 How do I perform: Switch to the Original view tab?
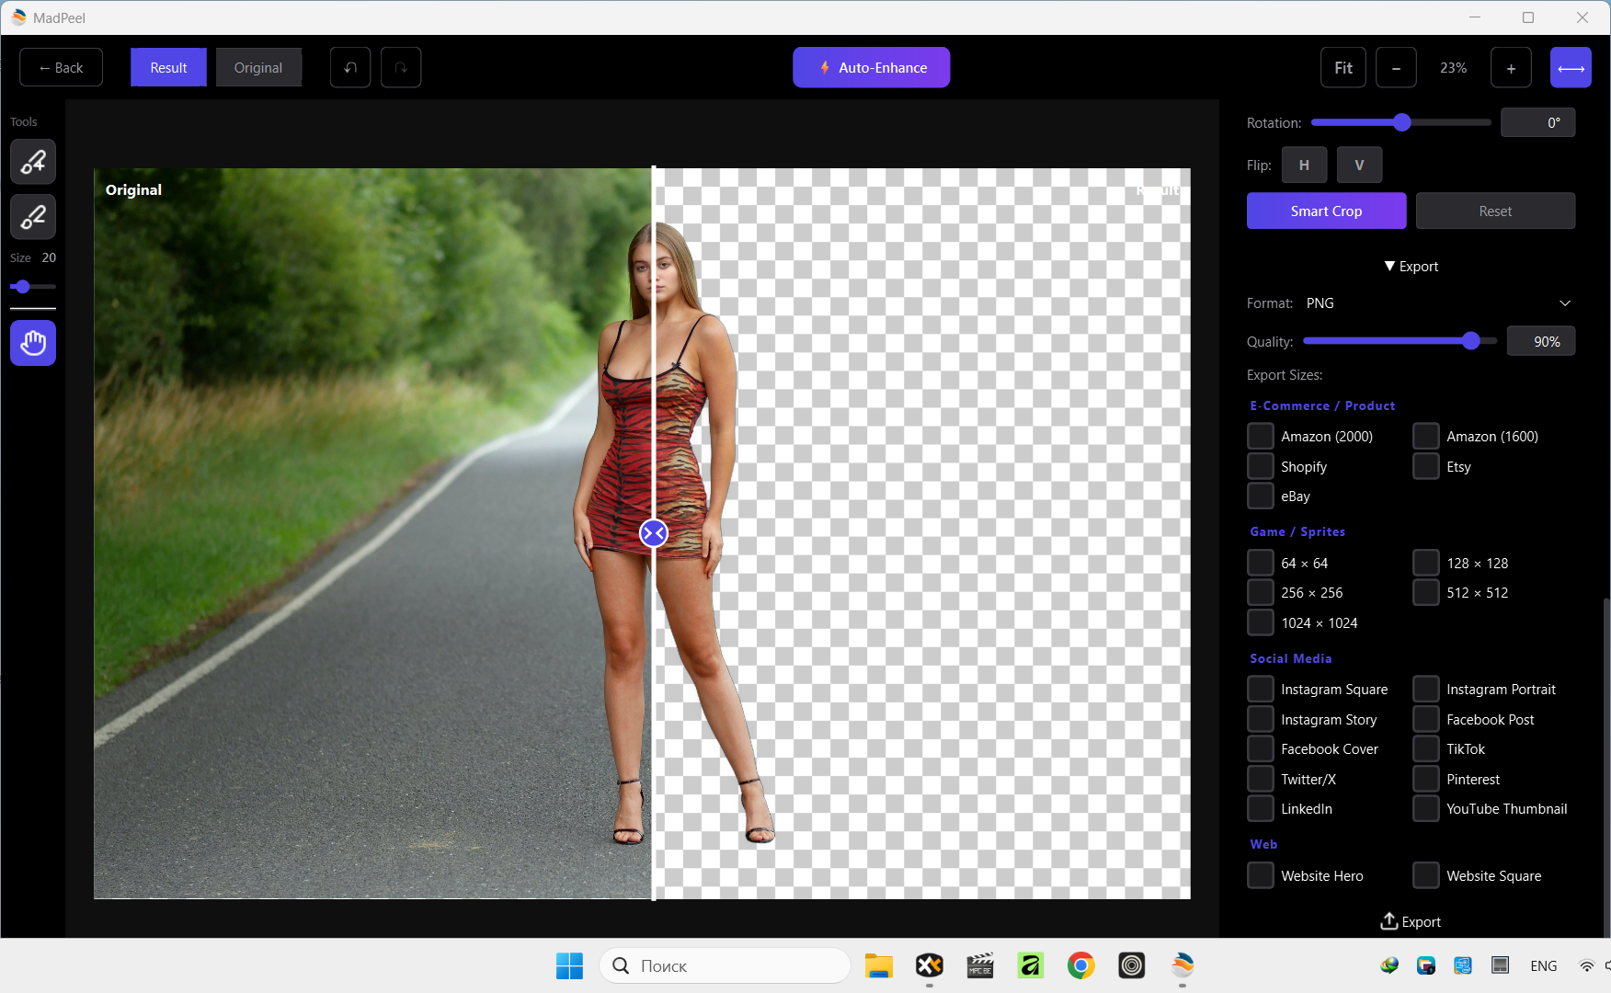pyautogui.click(x=258, y=68)
